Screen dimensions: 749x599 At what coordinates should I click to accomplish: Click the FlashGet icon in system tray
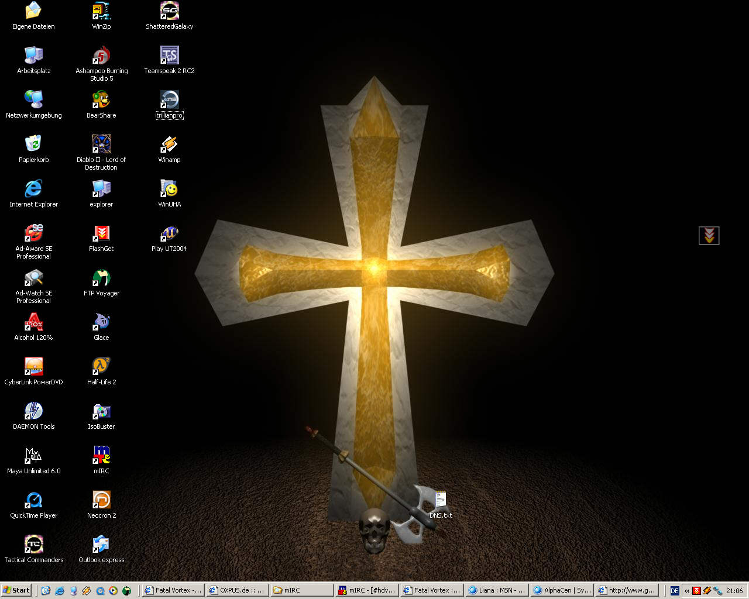(696, 591)
